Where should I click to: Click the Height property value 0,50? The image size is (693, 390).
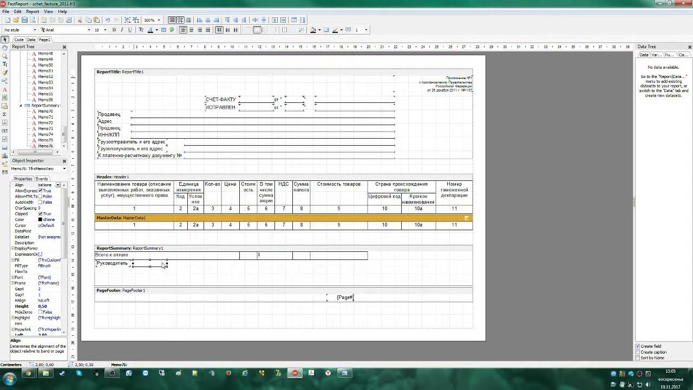click(49, 307)
